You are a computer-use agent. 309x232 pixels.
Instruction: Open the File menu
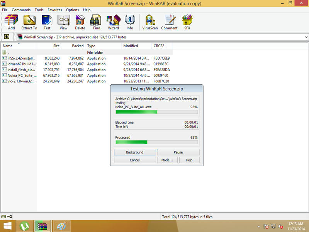[x=5, y=10]
